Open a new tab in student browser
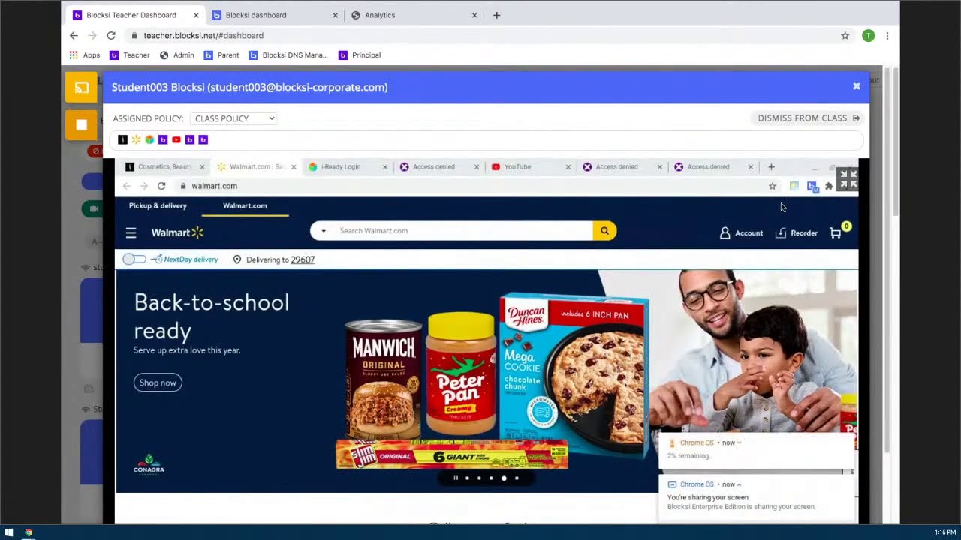961x540 pixels. click(771, 167)
